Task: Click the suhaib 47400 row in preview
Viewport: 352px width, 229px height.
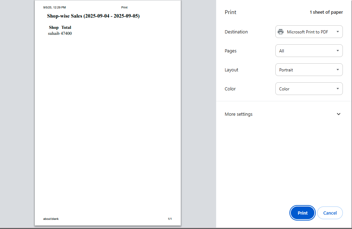Action: pos(60,33)
